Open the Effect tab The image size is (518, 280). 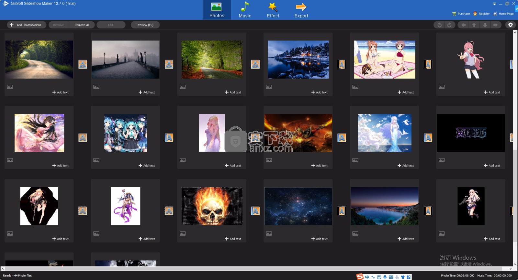(x=273, y=10)
